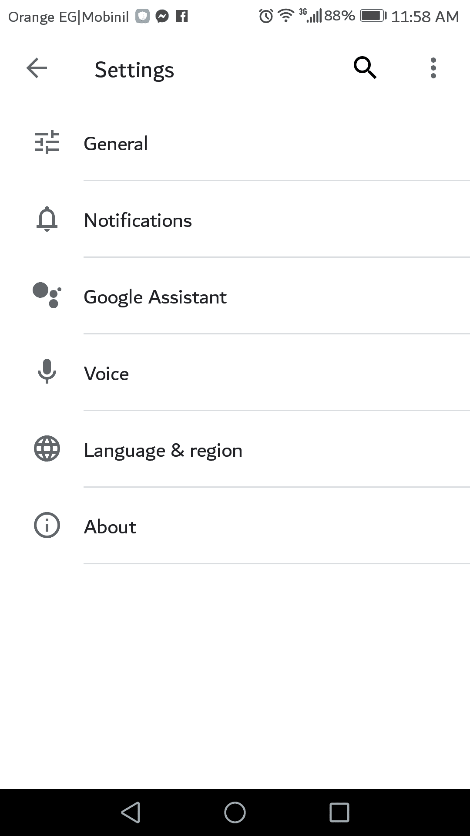470x836 pixels.
Task: Tap the General sliders icon
Action: pyautogui.click(x=47, y=142)
